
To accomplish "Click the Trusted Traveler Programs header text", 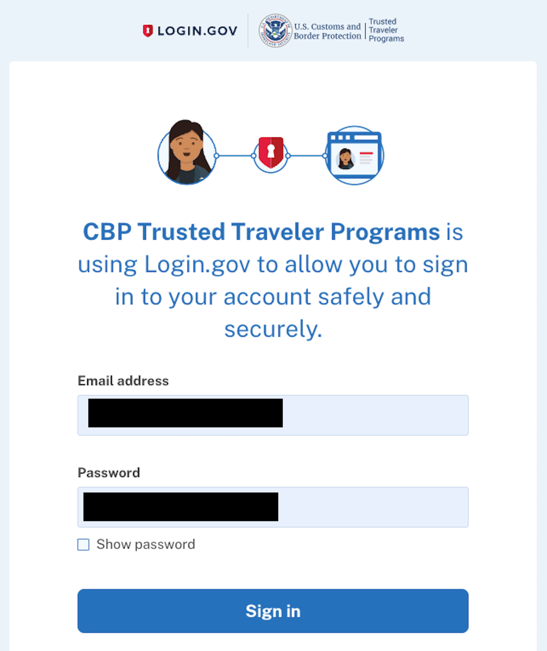I will (x=386, y=30).
